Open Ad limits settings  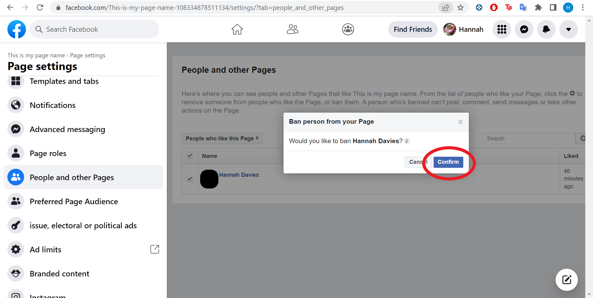tap(83, 250)
